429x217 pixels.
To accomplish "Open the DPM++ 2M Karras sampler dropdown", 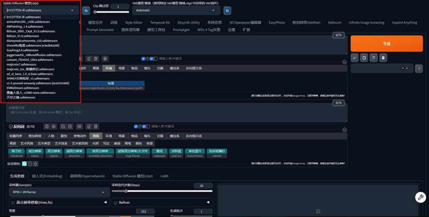I will pyautogui.click(x=59, y=192).
